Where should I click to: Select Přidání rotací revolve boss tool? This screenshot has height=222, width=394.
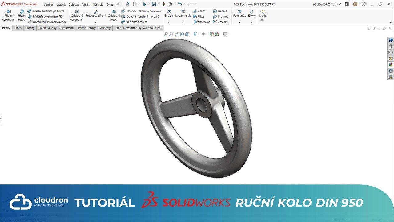click(x=22, y=15)
